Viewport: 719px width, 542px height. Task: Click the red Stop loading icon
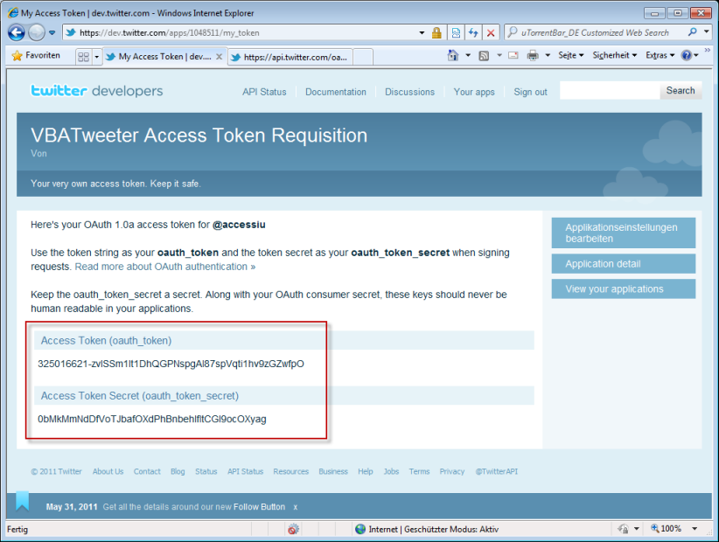(490, 32)
